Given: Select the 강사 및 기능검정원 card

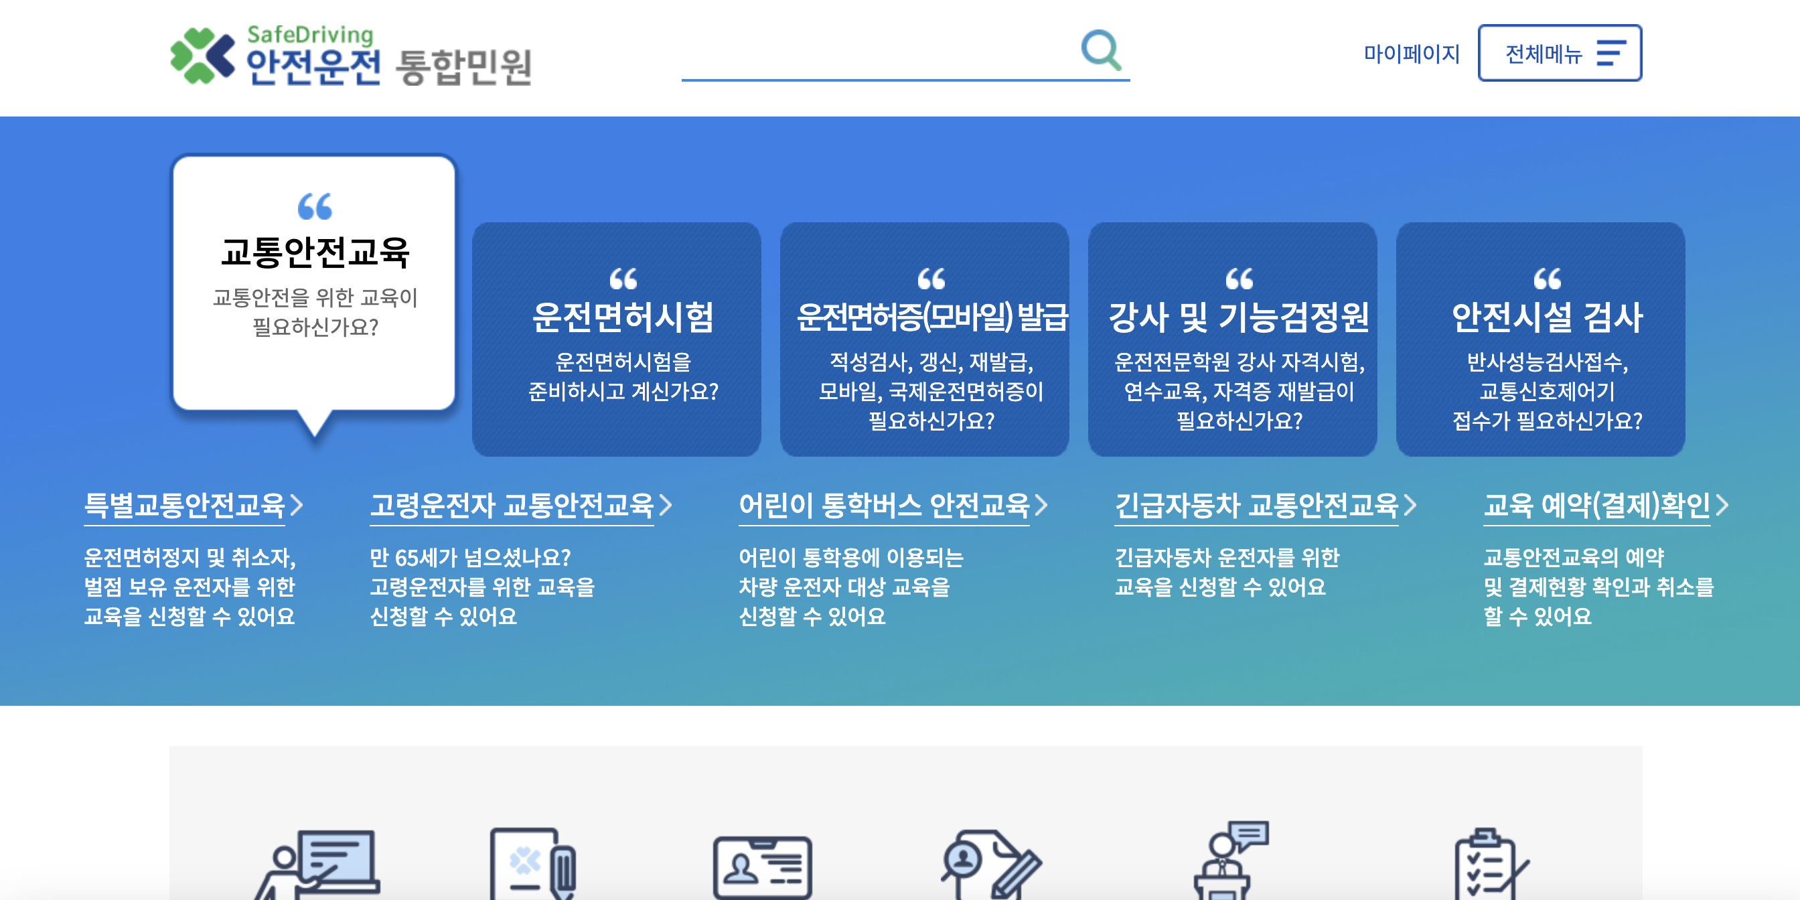Looking at the screenshot, I should pyautogui.click(x=1232, y=340).
